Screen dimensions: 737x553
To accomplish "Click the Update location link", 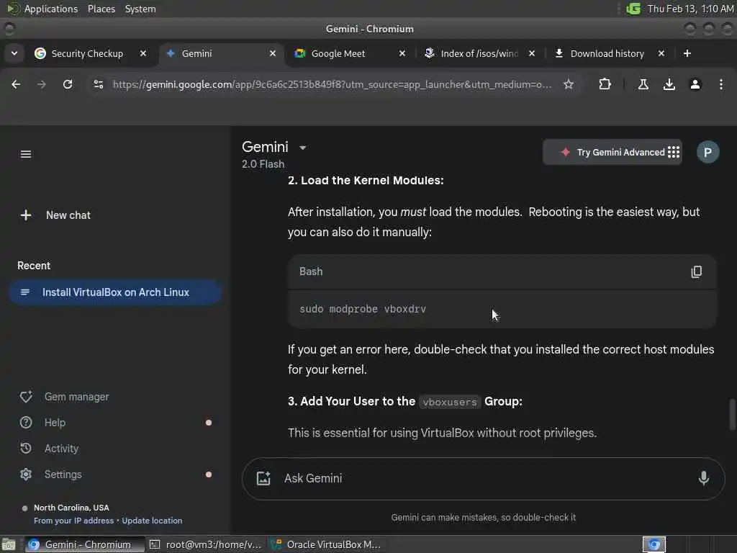I will pos(152,521).
